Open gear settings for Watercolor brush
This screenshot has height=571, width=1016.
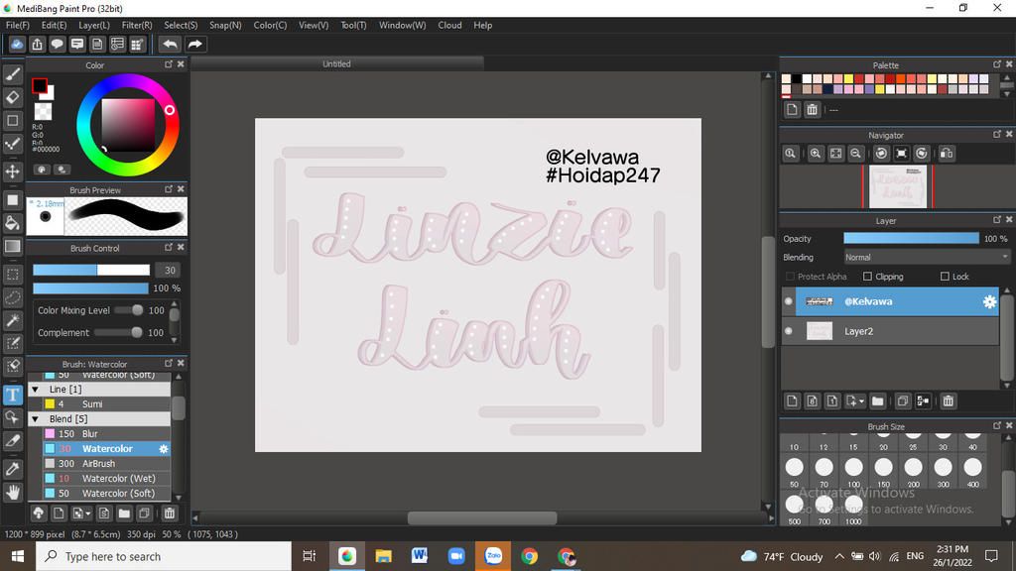pyautogui.click(x=164, y=449)
